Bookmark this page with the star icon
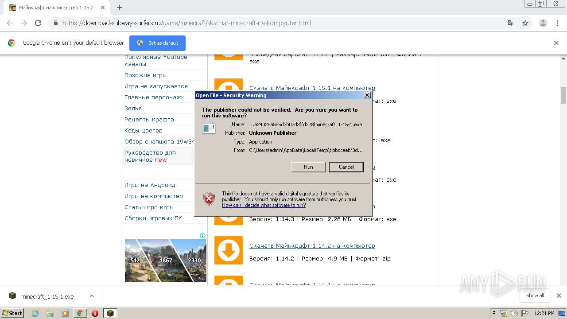This screenshot has height=319, width=567. (x=525, y=23)
